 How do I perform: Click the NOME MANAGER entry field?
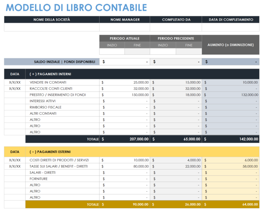coord(124,28)
